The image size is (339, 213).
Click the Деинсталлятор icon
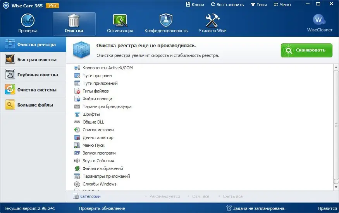77,137
